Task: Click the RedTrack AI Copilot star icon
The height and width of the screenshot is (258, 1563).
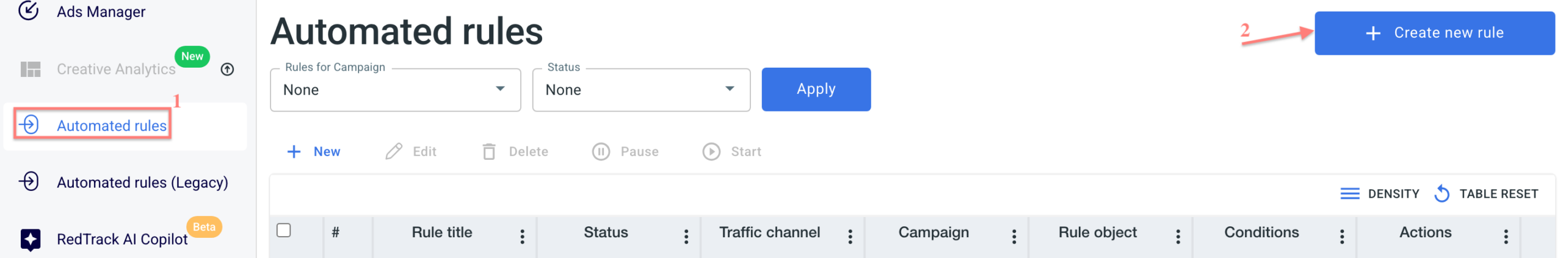Action: (x=31, y=239)
